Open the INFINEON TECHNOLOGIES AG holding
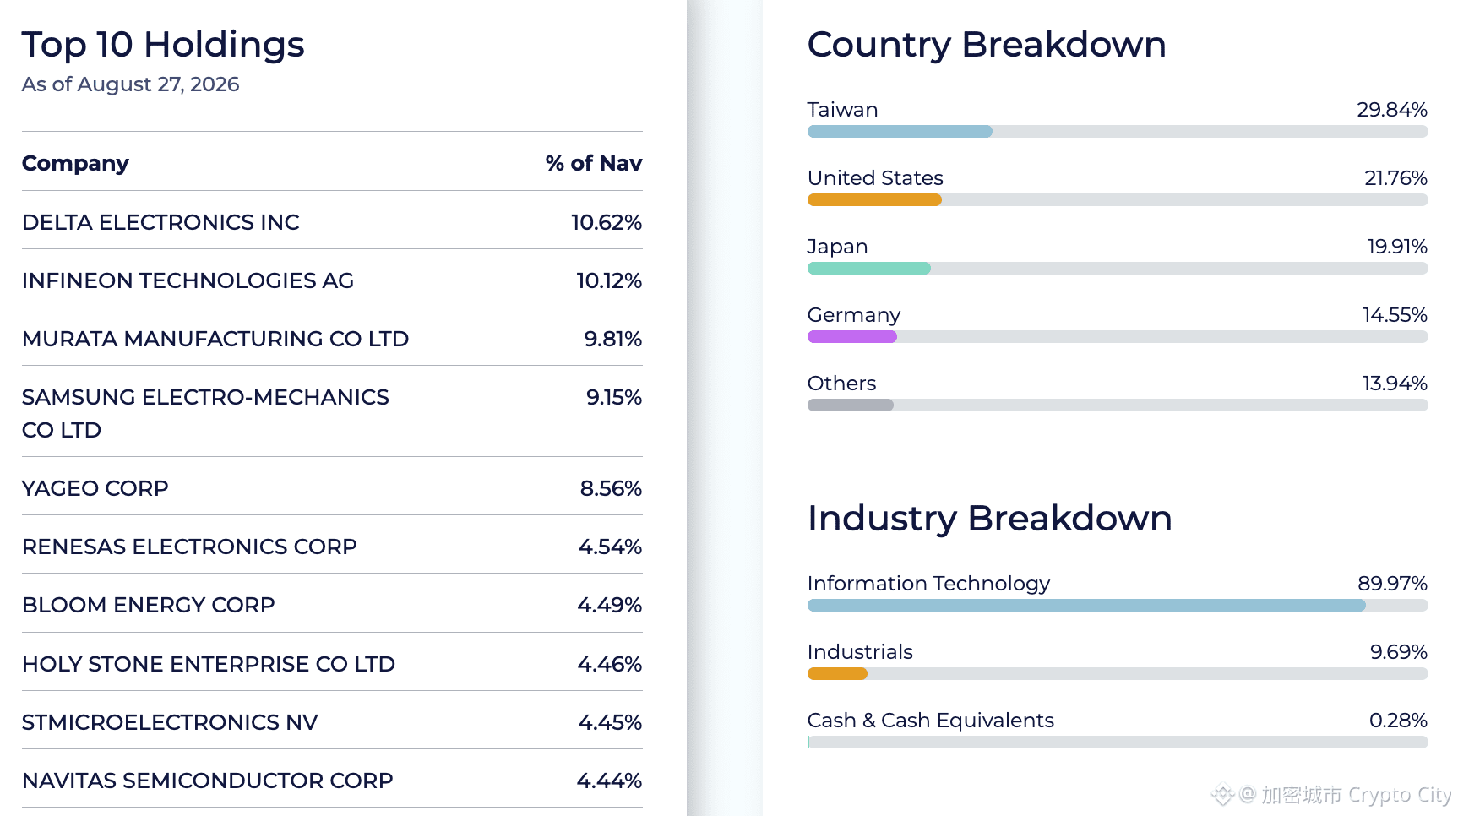 [x=332, y=280]
